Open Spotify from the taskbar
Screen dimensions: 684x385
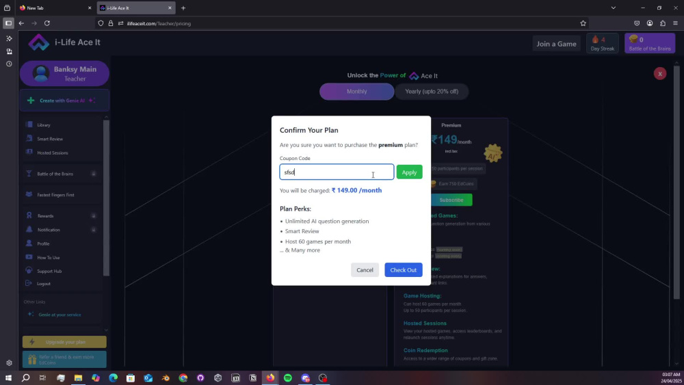(x=288, y=377)
